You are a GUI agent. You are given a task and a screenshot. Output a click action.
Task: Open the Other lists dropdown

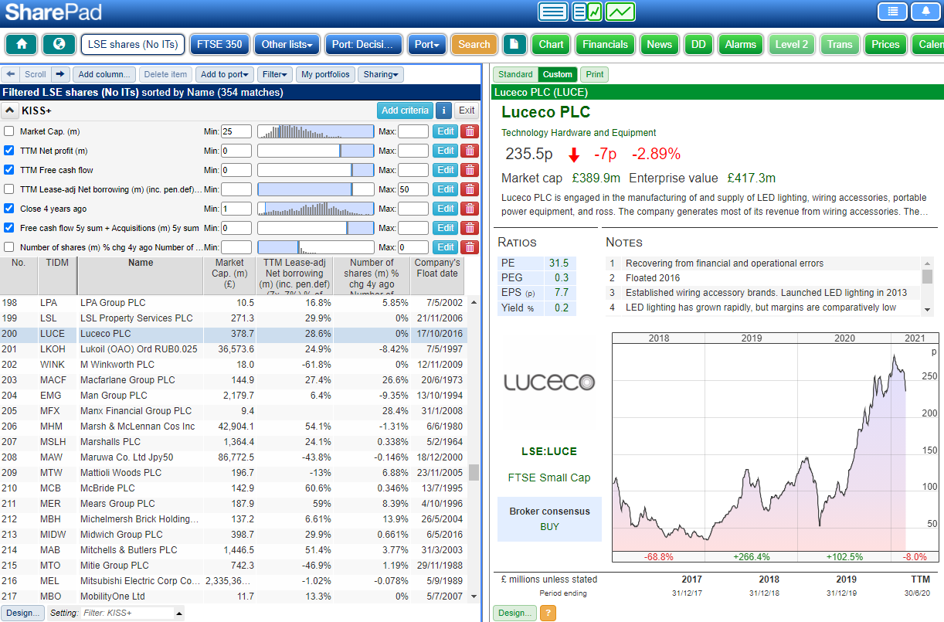click(287, 44)
